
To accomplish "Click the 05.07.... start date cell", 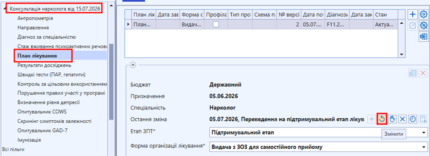I will pos(313,25).
